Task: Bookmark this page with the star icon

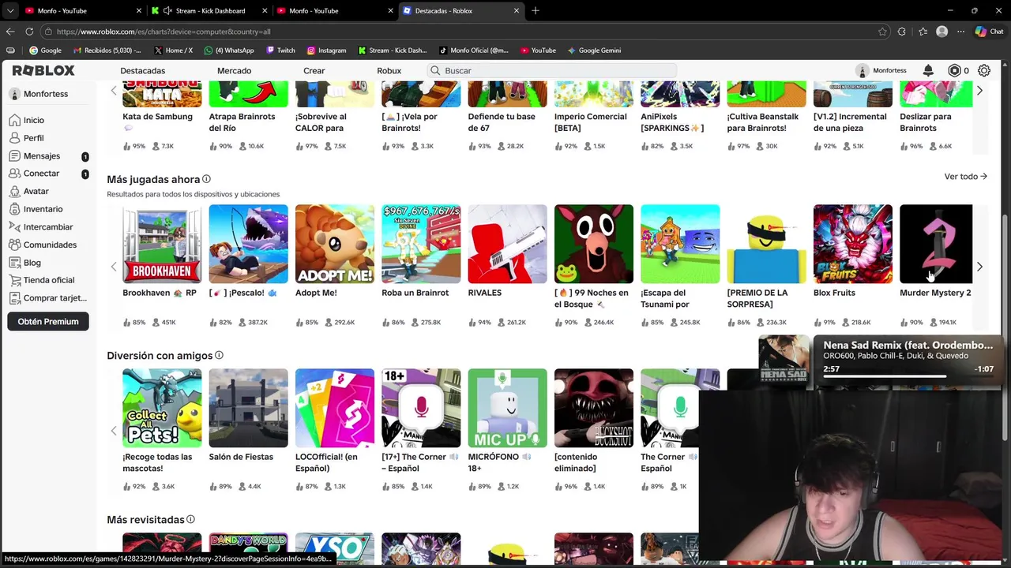Action: click(882, 32)
